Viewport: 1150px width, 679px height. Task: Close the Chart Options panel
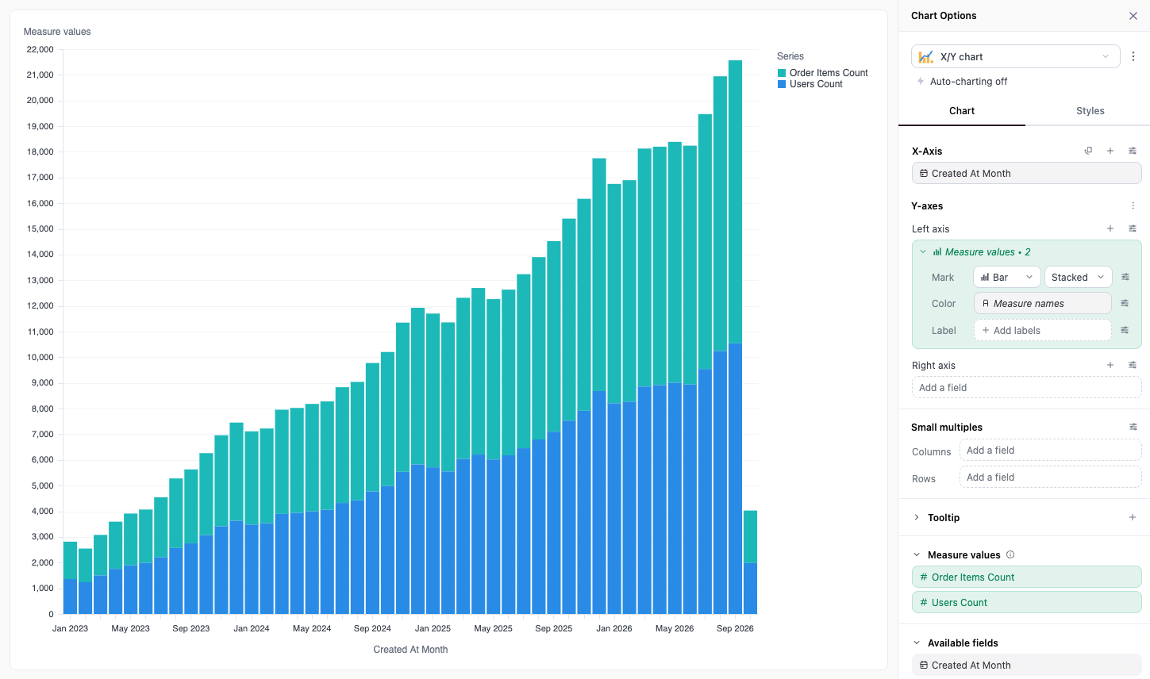(1133, 16)
